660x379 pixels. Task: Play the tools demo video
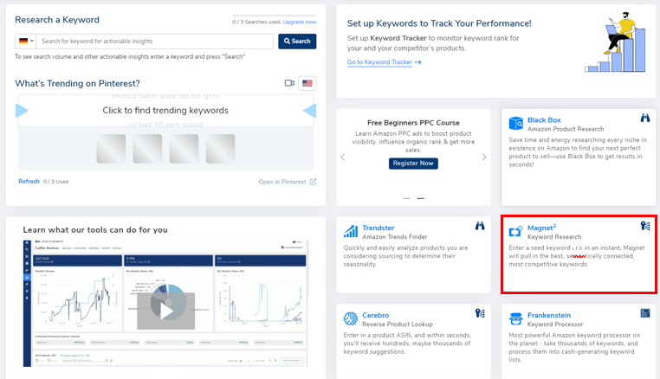pos(165,312)
